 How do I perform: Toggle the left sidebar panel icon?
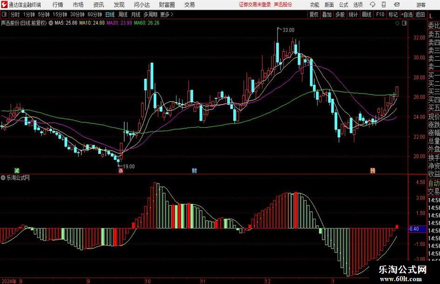click(4, 14)
